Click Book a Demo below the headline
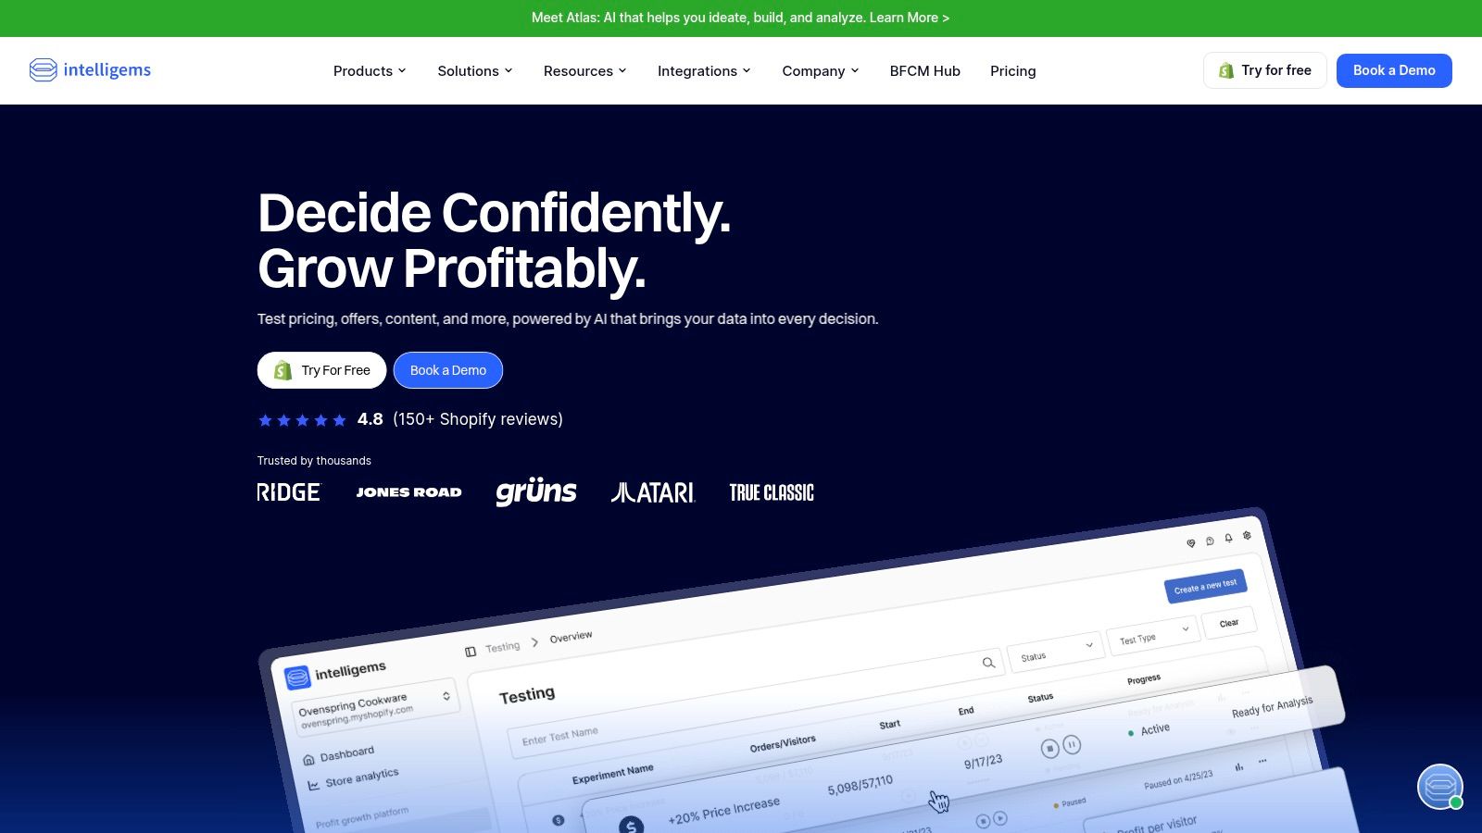This screenshot has height=833, width=1482. pyautogui.click(x=448, y=370)
